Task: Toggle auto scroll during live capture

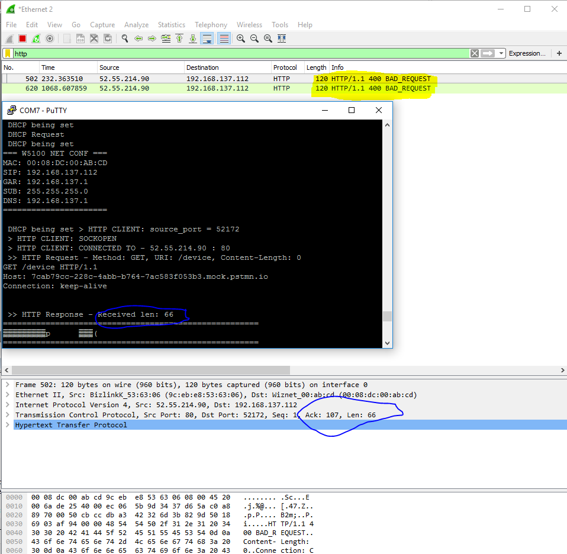Action: 207,38
